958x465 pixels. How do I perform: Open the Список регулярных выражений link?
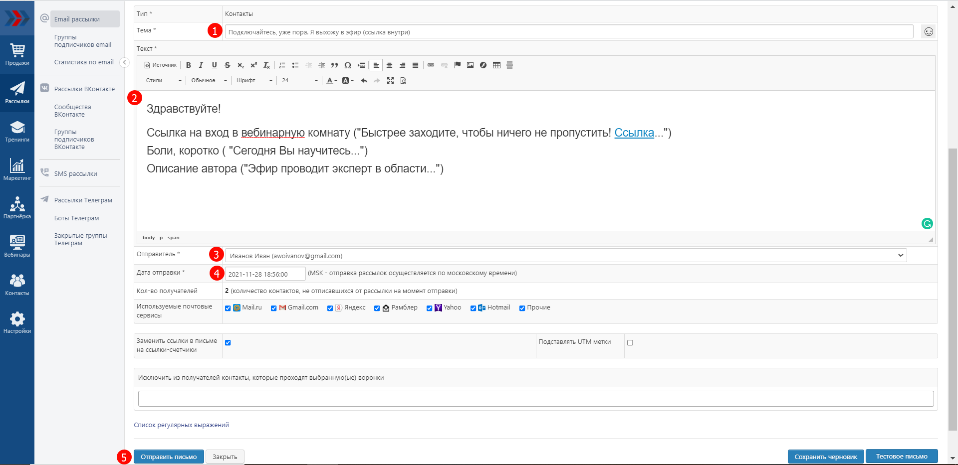click(x=181, y=425)
